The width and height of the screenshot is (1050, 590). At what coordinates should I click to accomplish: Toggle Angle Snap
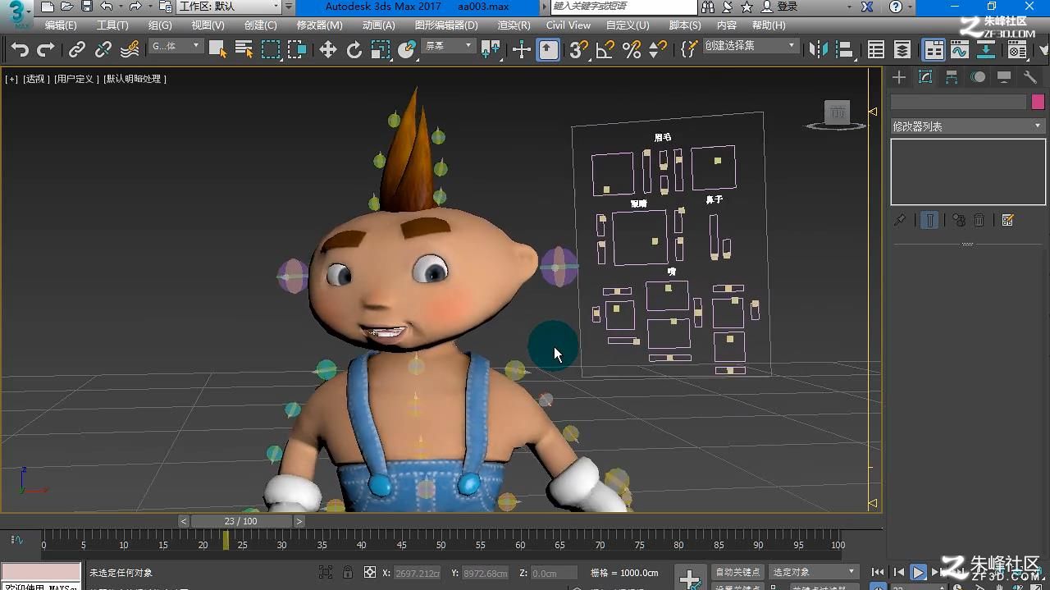pos(605,50)
